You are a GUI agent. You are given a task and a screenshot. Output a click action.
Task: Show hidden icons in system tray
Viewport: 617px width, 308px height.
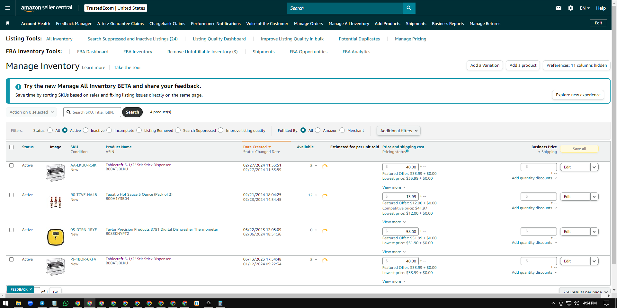553,303
